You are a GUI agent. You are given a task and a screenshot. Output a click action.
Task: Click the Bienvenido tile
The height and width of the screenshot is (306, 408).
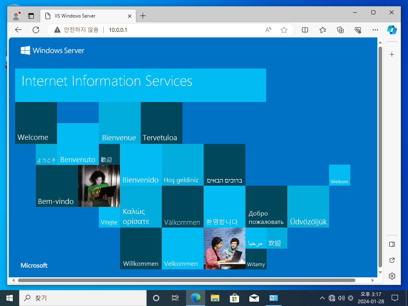[x=141, y=165]
